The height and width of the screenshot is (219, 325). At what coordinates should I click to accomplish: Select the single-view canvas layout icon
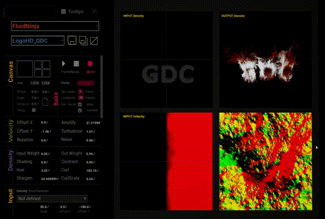click(x=24, y=68)
